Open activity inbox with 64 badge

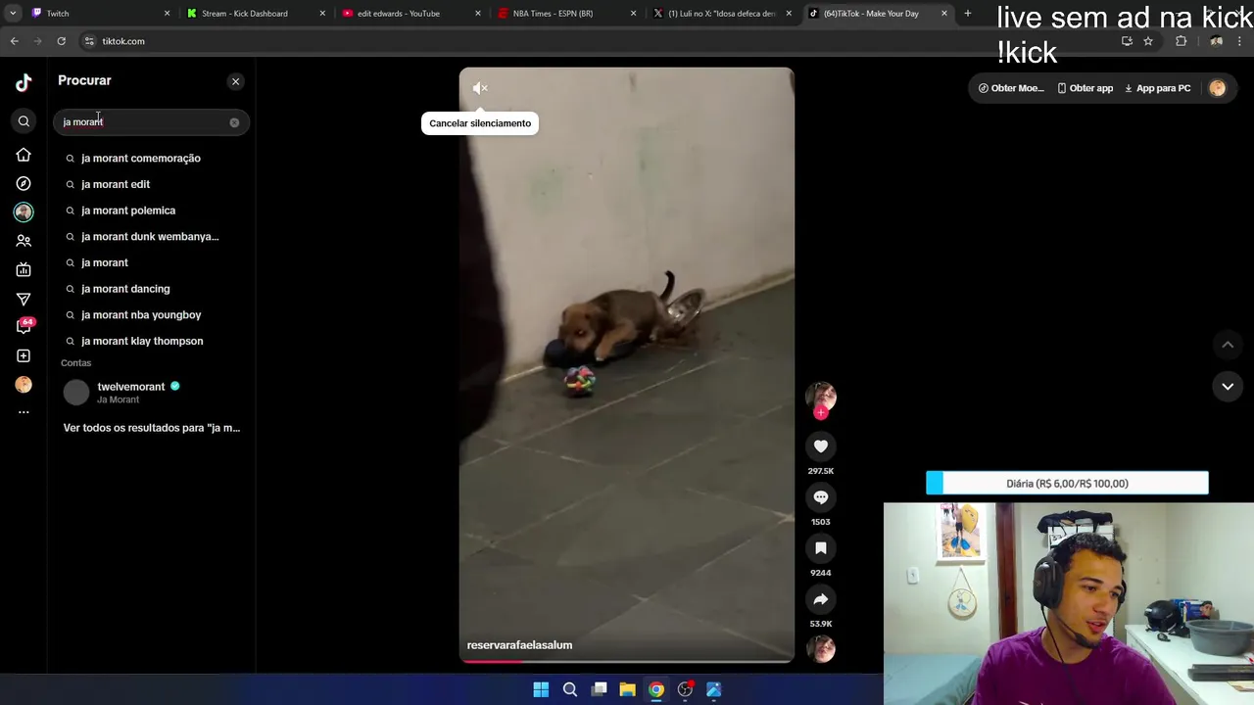(x=24, y=326)
